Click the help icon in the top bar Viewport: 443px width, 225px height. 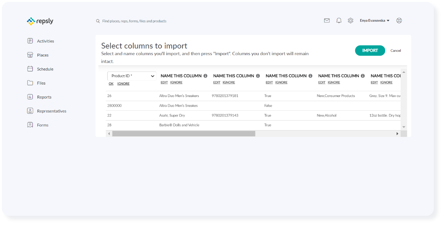(399, 21)
